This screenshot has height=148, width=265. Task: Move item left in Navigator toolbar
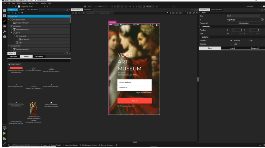pyautogui.click(x=9, y=13)
